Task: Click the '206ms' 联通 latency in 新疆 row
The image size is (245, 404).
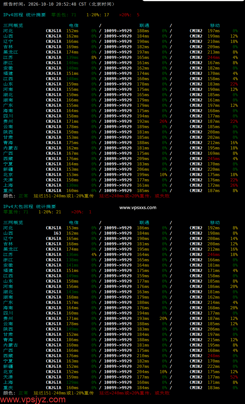Action: click(x=143, y=169)
